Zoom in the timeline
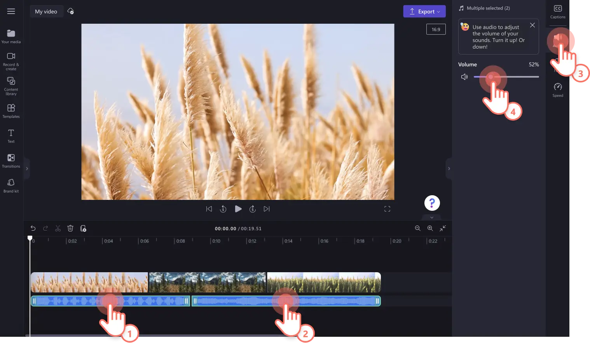 coord(430,228)
